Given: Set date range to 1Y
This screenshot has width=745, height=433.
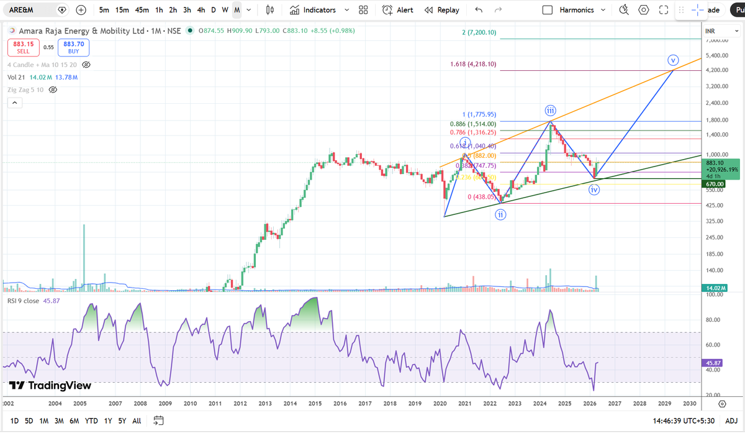Looking at the screenshot, I should click(108, 421).
